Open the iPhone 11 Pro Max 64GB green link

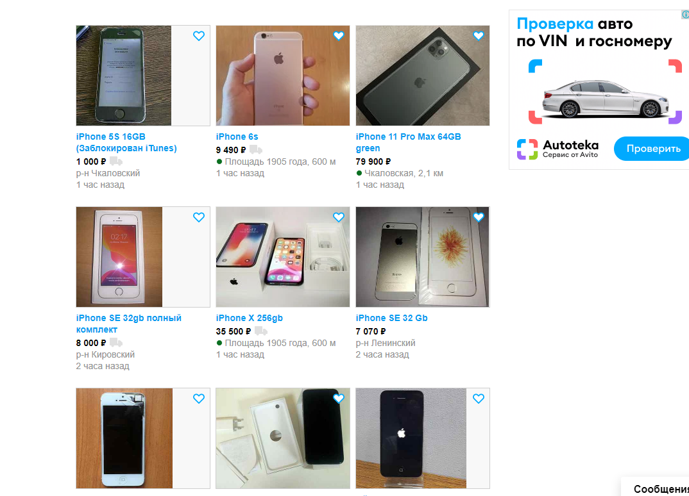click(x=408, y=142)
